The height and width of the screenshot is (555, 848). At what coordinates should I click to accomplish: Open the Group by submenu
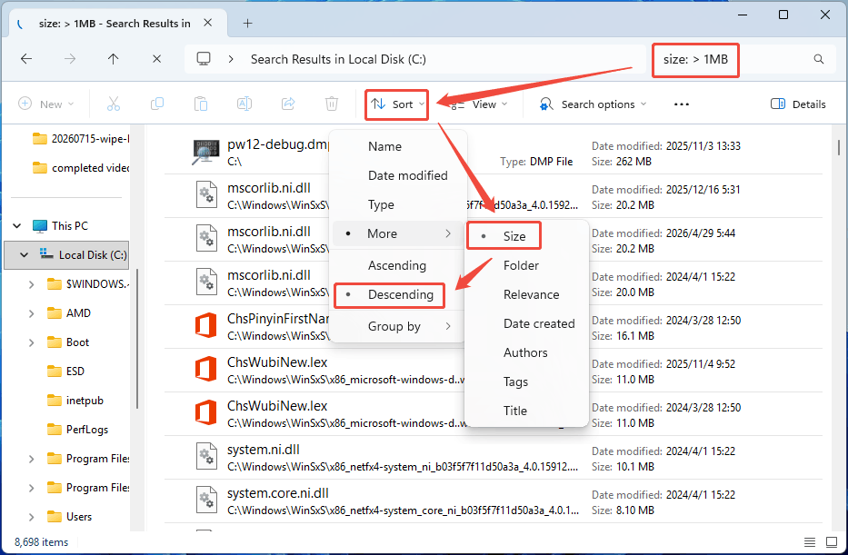(x=399, y=326)
